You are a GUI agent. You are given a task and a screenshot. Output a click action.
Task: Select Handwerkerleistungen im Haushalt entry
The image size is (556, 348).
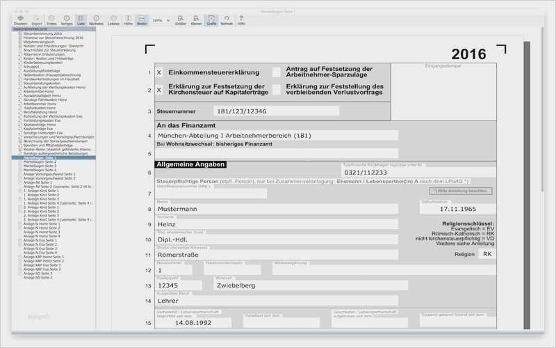(51, 79)
